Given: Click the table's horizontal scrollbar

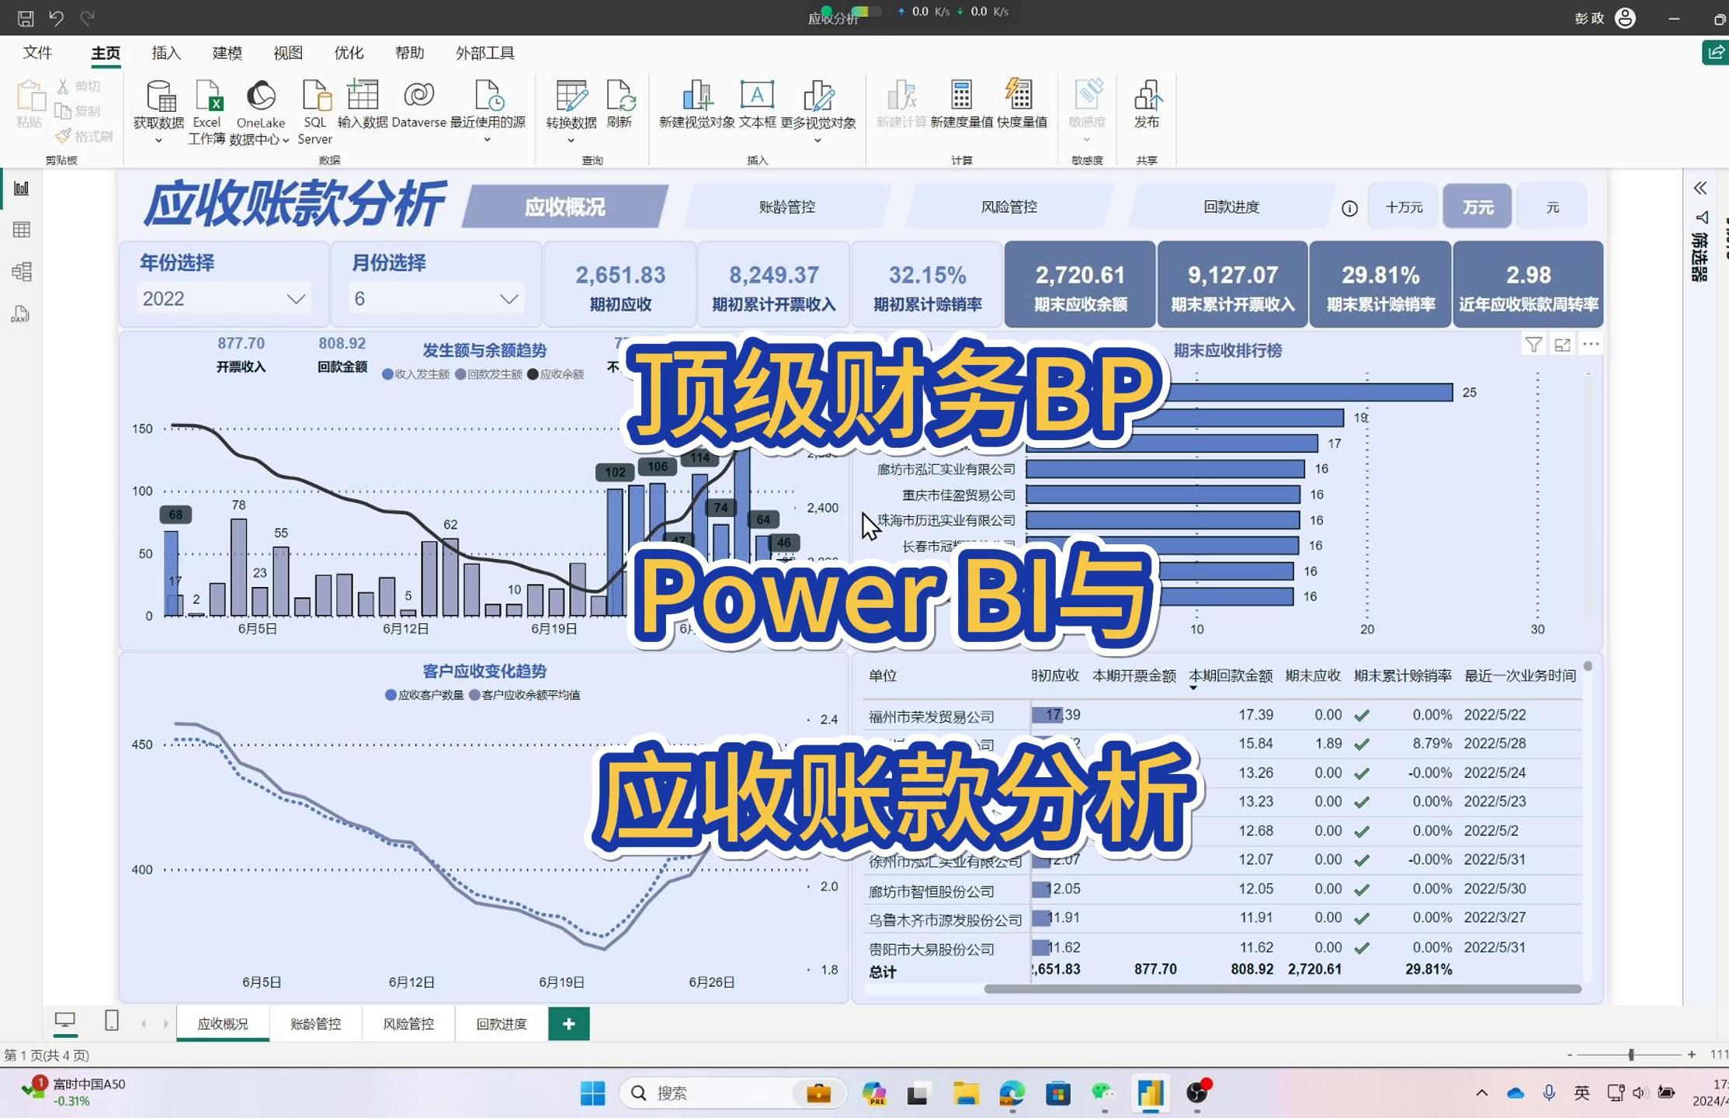Looking at the screenshot, I should pos(1283,989).
